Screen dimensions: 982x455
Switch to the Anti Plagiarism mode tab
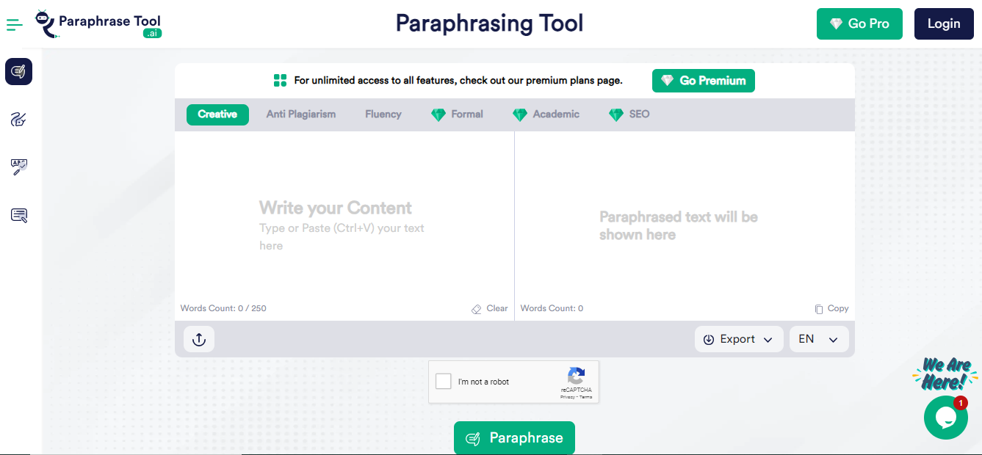(301, 114)
